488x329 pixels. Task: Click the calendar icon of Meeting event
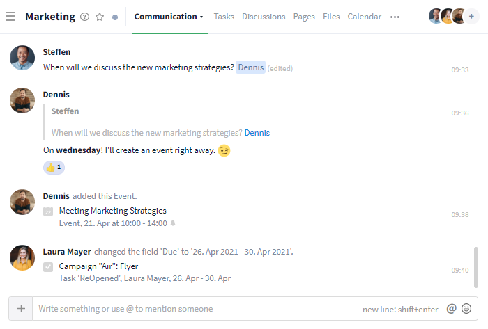pos(48,211)
